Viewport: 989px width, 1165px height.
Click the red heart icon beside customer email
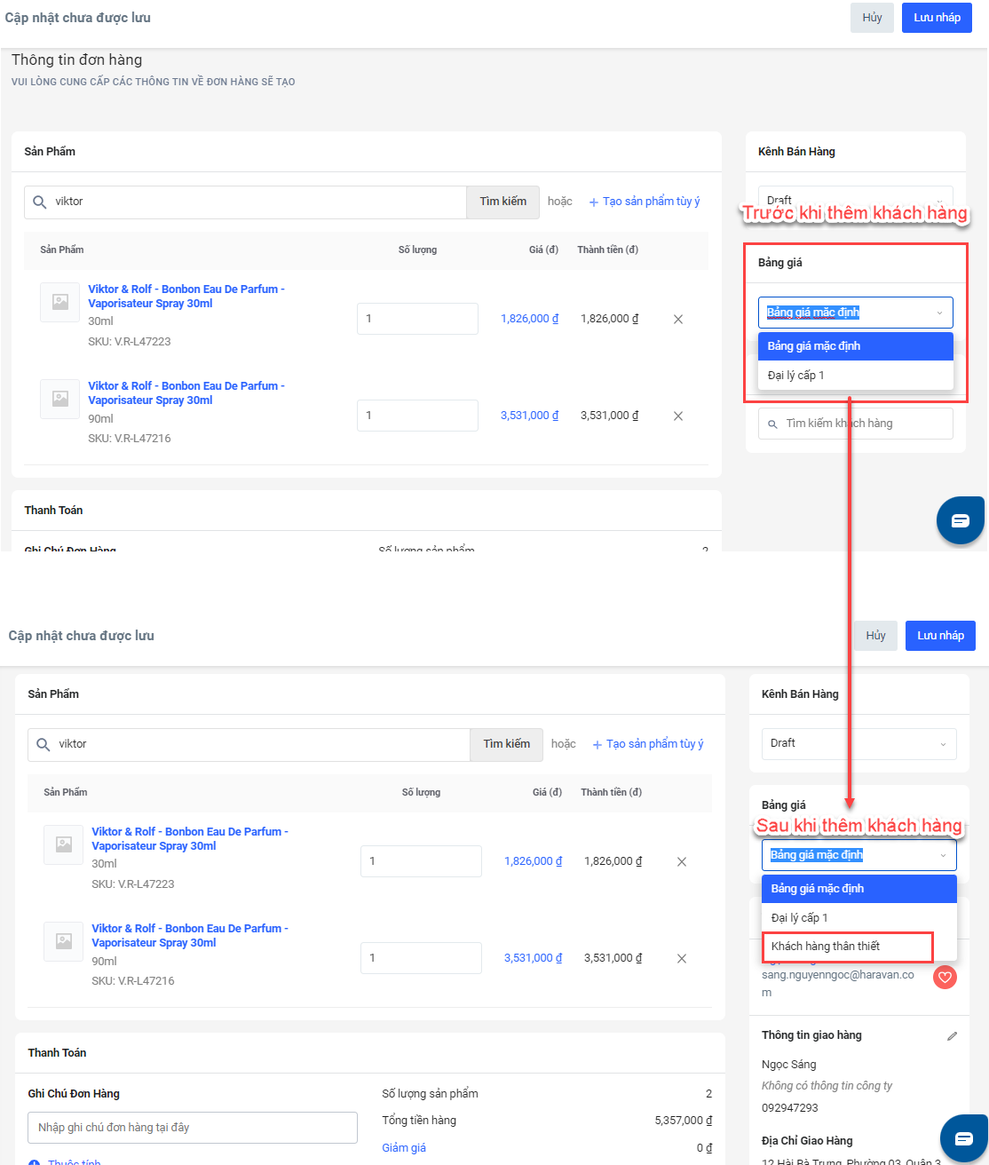coord(945,978)
